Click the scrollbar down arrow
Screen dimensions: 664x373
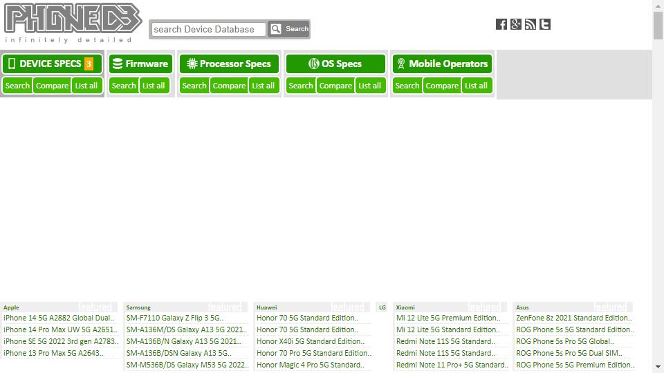[658, 367]
